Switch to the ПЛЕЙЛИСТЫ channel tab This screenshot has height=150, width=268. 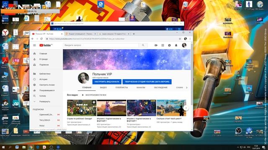121,87
